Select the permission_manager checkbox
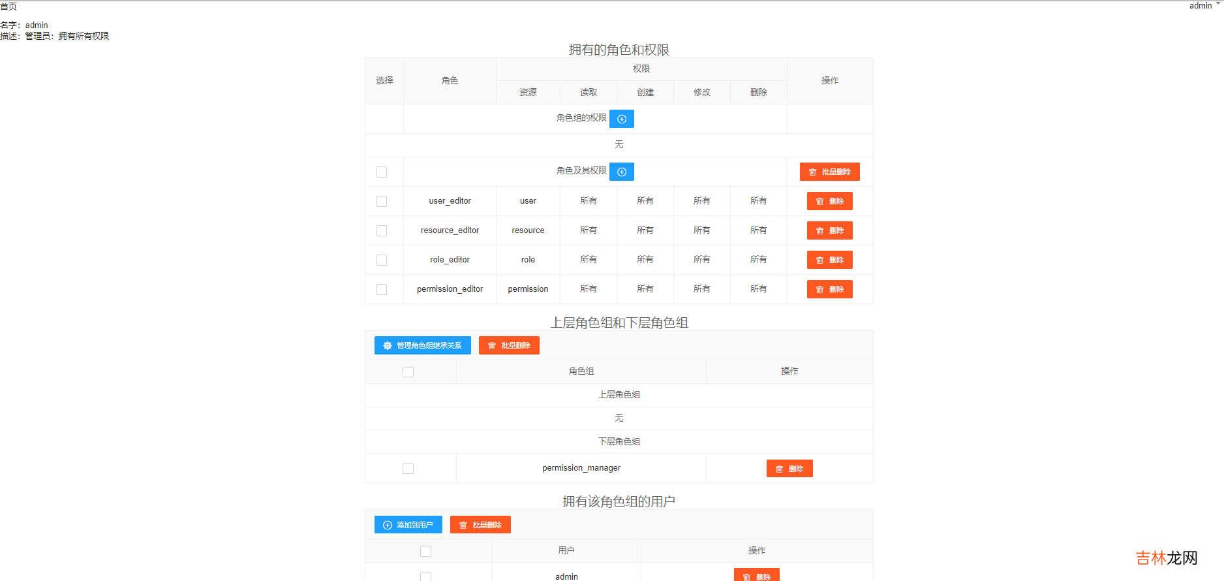This screenshot has height=581, width=1224. (408, 469)
